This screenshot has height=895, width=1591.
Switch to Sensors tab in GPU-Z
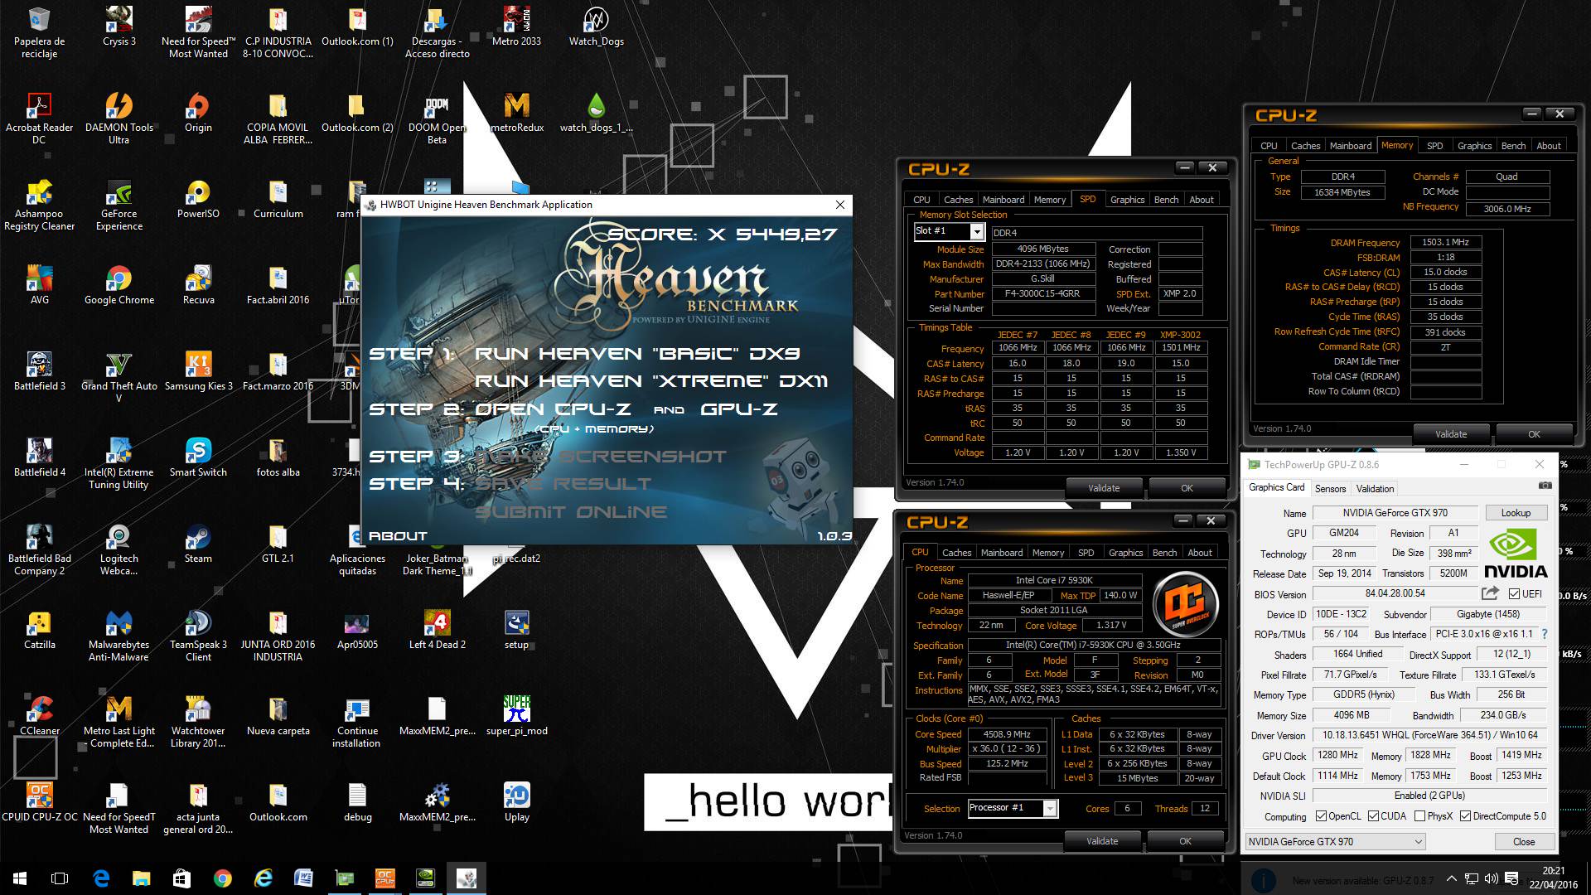coord(1330,488)
